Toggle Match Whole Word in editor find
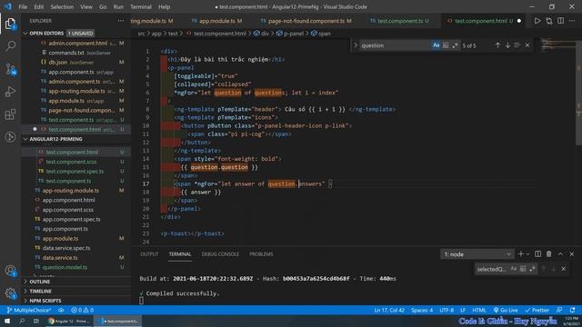The height and width of the screenshot is (327, 582). (446, 45)
